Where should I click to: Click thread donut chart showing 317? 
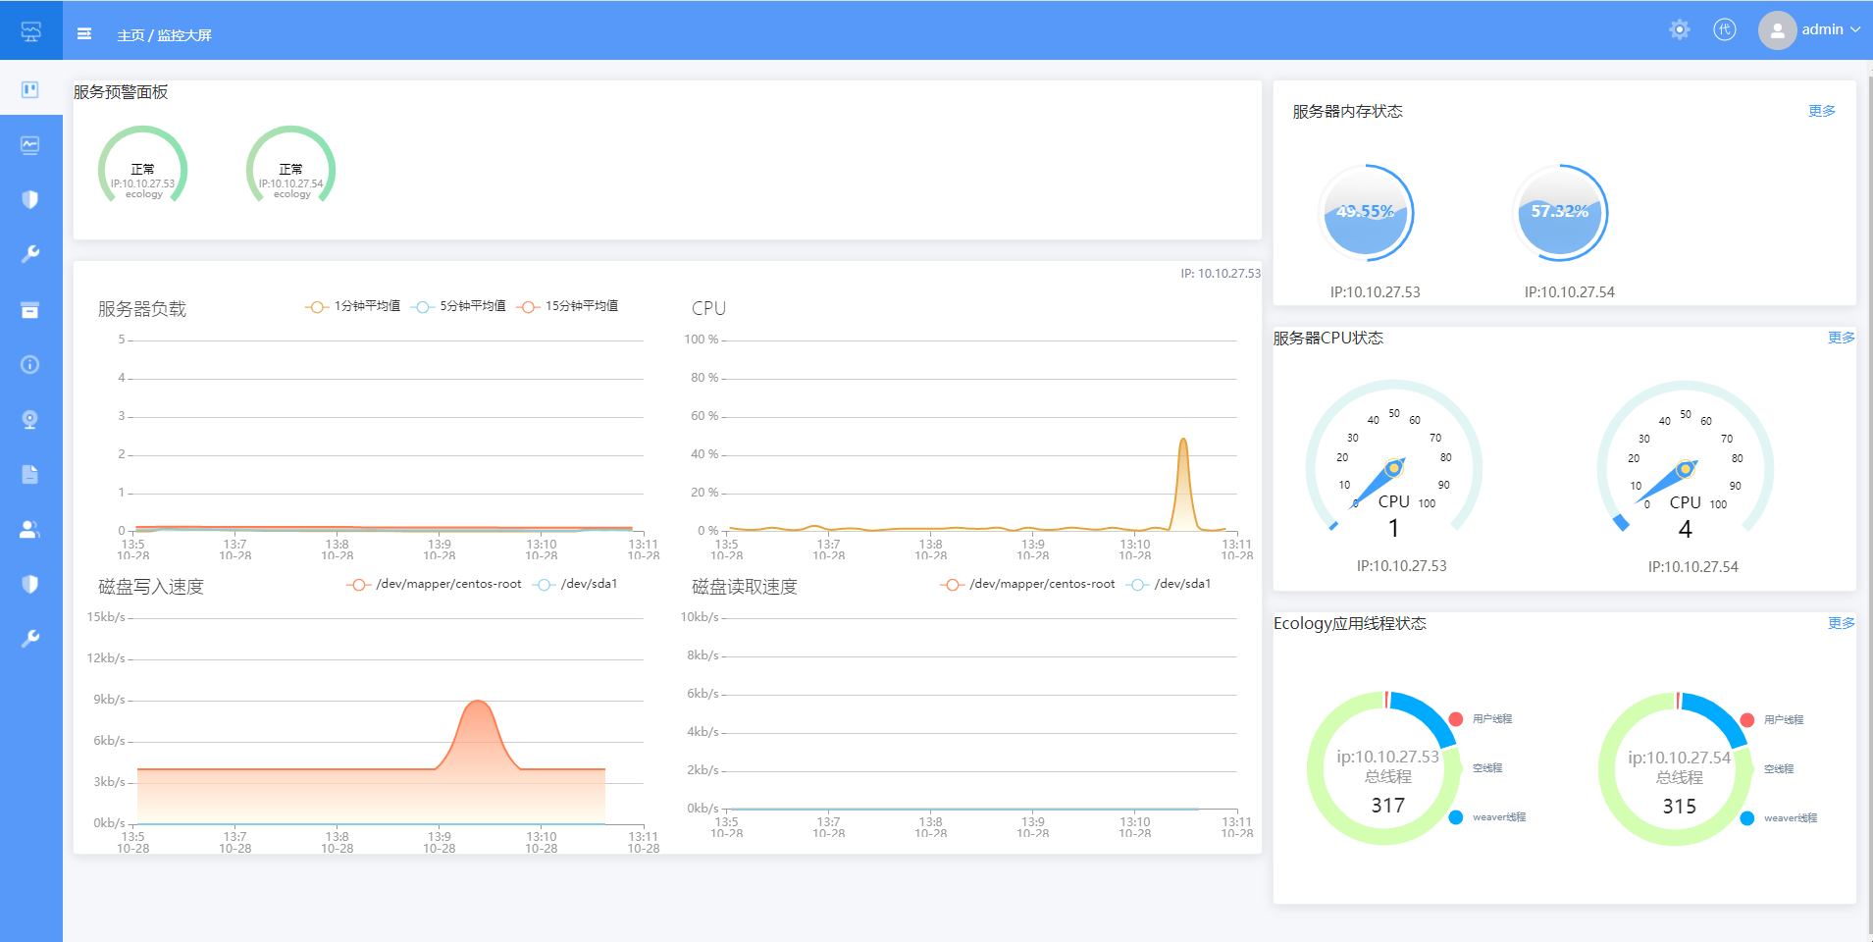pos(1386,768)
